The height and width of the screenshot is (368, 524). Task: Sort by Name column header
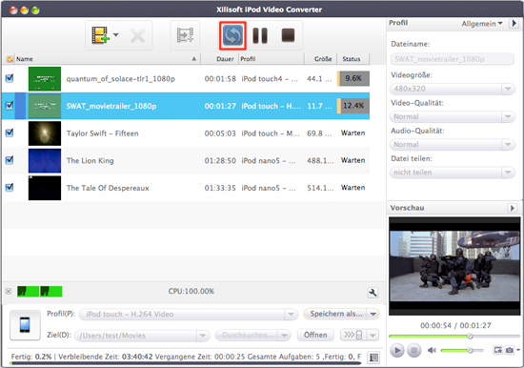pyautogui.click(x=107, y=59)
